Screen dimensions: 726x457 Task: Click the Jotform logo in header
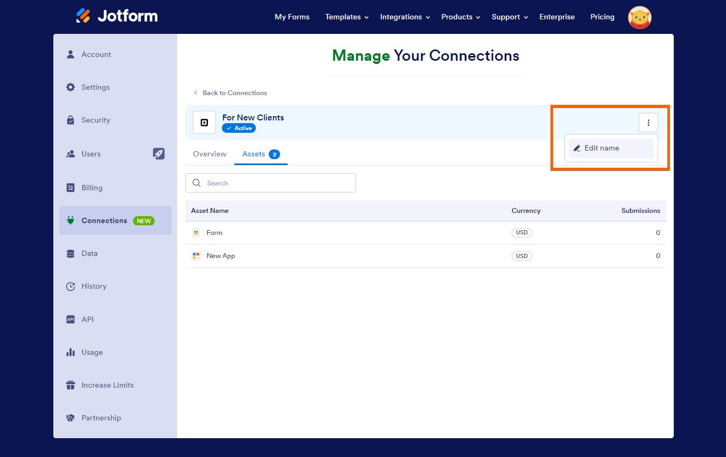(117, 16)
